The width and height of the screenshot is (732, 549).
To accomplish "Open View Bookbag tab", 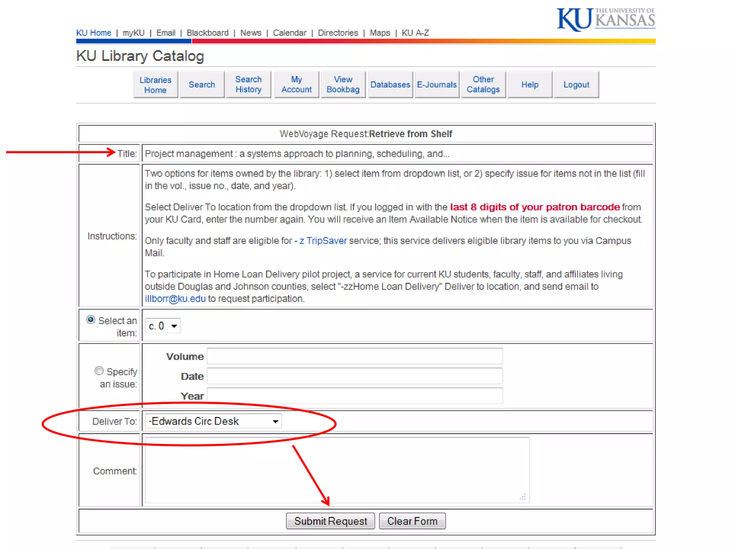I will (343, 85).
